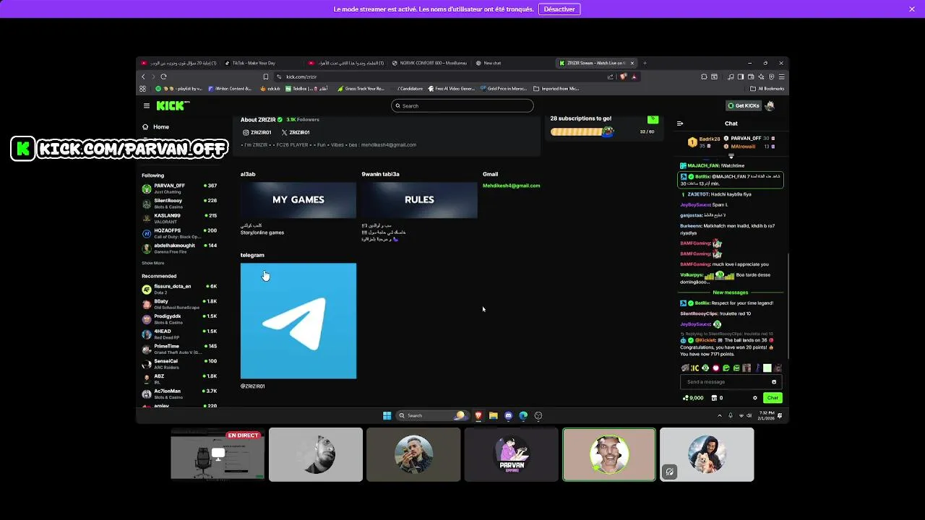925x520 pixels.
Task: Bookmark this page icon in address bar
Action: tap(266, 77)
